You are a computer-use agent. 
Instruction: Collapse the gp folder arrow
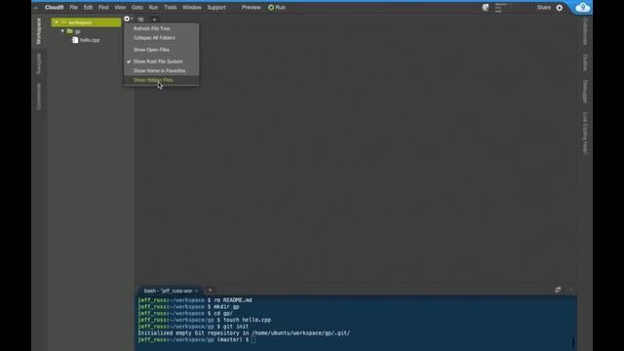point(62,31)
